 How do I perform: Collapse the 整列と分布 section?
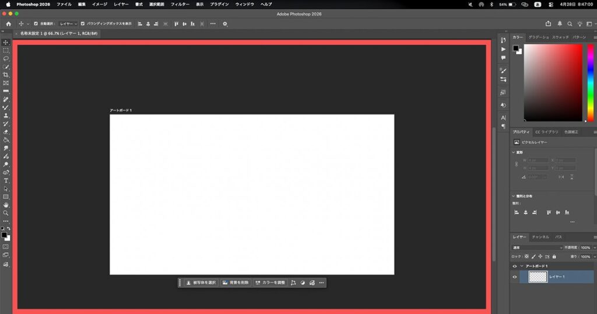pyautogui.click(x=513, y=196)
